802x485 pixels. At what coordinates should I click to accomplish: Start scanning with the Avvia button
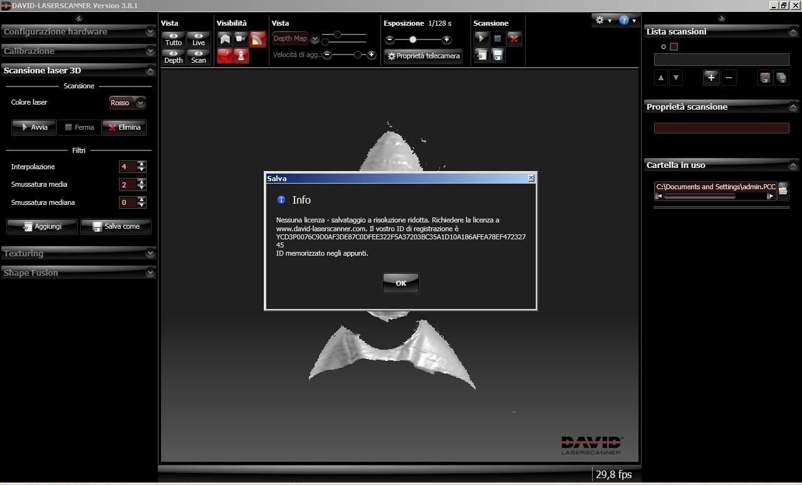click(34, 127)
